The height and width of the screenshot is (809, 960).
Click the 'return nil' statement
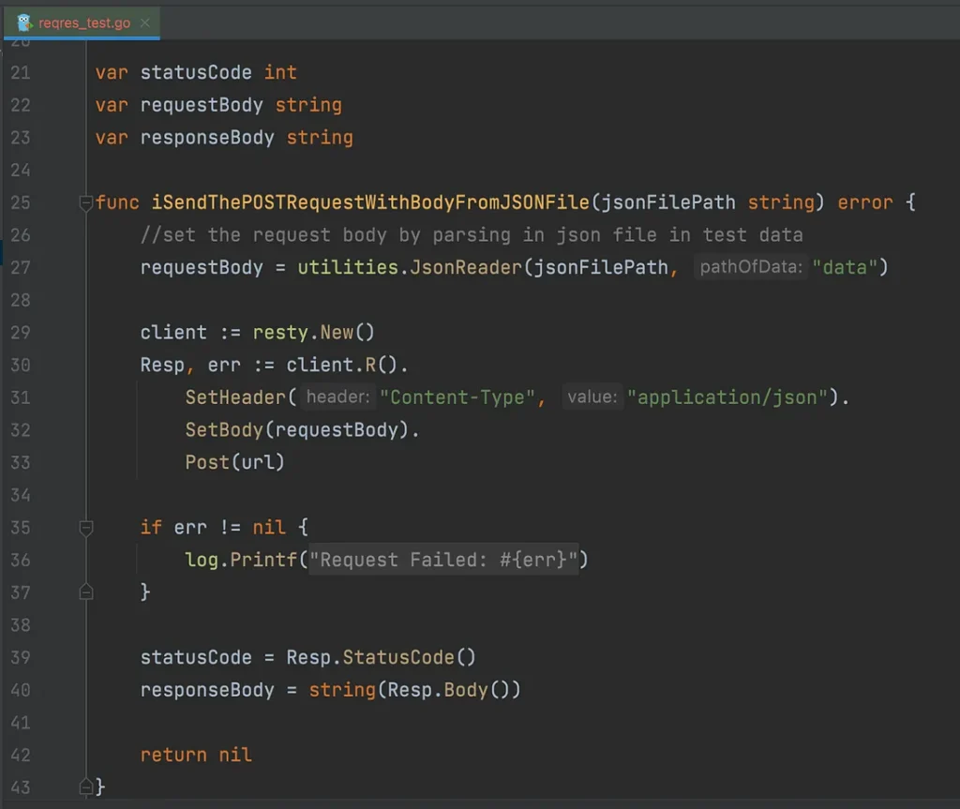pos(196,755)
